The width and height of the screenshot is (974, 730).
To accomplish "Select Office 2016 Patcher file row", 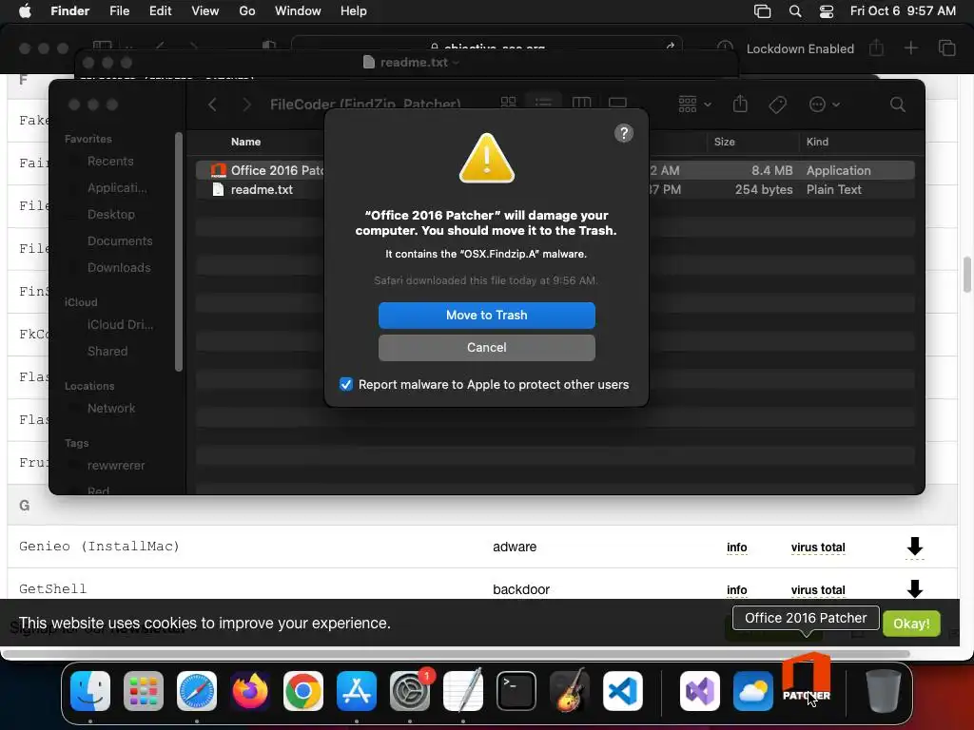I will pos(555,170).
